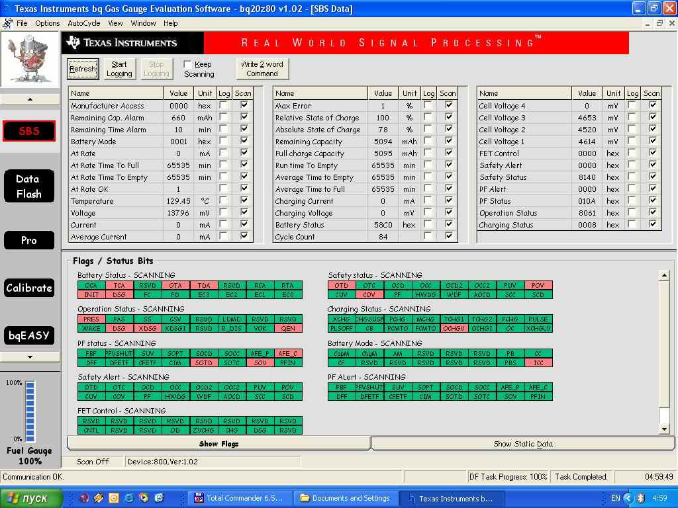Viewport: 678px width, 508px height.
Task: Click the QEN flag in Operation Status
Action: point(288,328)
